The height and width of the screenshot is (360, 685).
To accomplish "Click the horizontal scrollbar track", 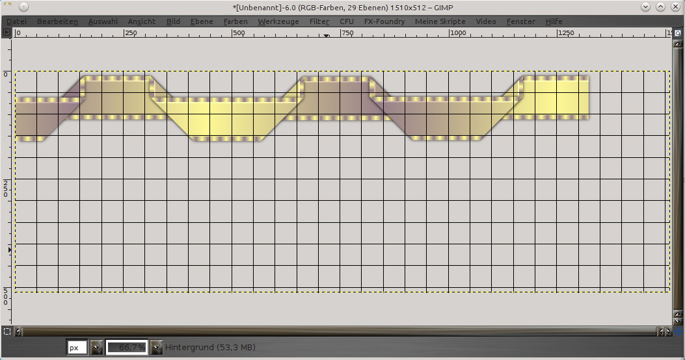I will point(325,331).
